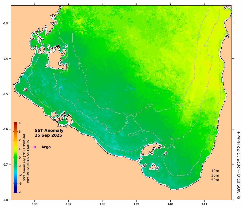Click the longitude axis label '140'
Image resolution: width=243 pixels, height=209 pixels.
tap(170, 204)
